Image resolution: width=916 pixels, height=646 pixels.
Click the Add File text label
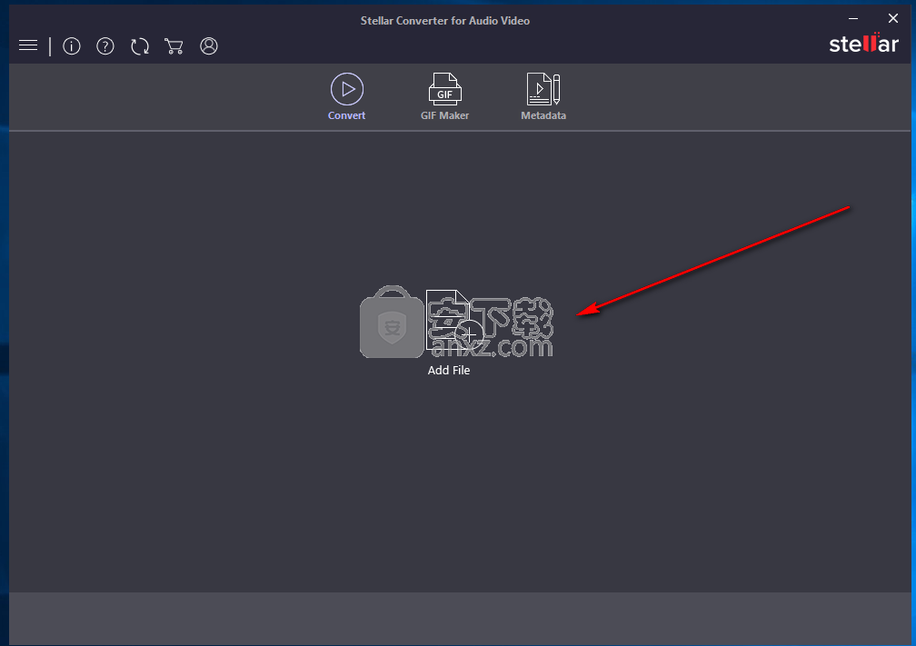tap(449, 371)
